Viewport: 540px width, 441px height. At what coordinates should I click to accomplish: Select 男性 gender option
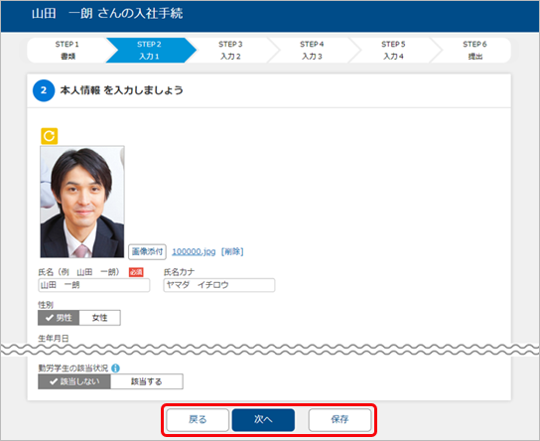59,318
